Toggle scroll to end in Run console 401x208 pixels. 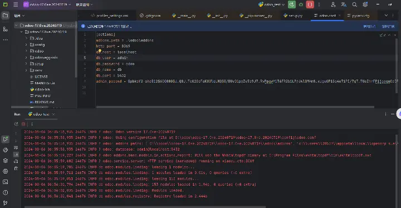pos(16,154)
